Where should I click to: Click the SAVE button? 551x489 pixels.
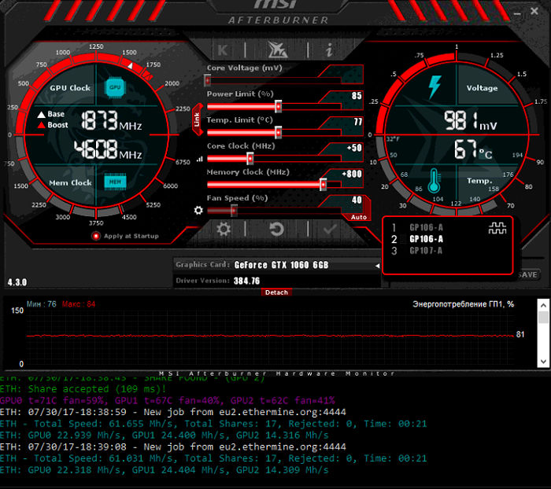(528, 274)
